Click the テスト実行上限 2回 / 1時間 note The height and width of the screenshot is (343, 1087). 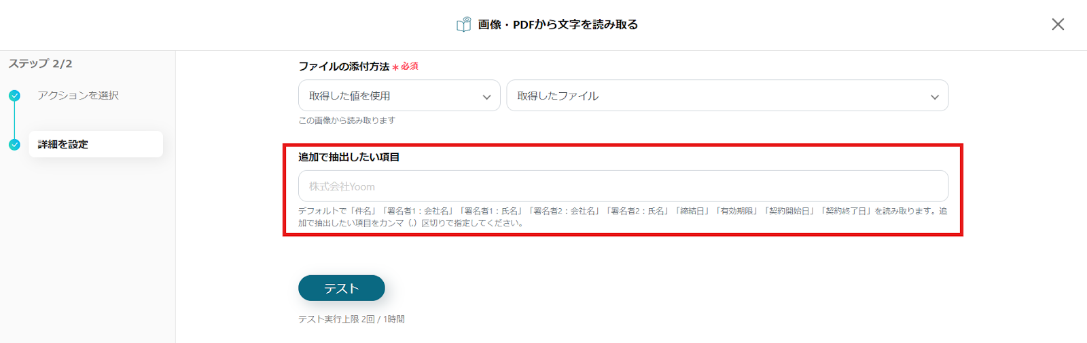click(351, 319)
